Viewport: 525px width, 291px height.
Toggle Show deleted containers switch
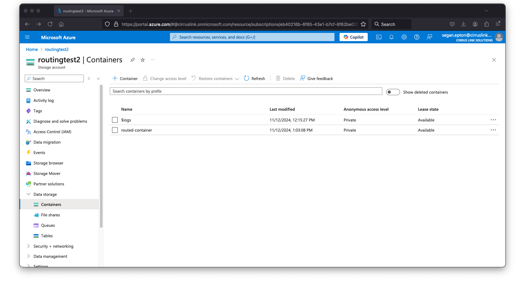point(393,92)
